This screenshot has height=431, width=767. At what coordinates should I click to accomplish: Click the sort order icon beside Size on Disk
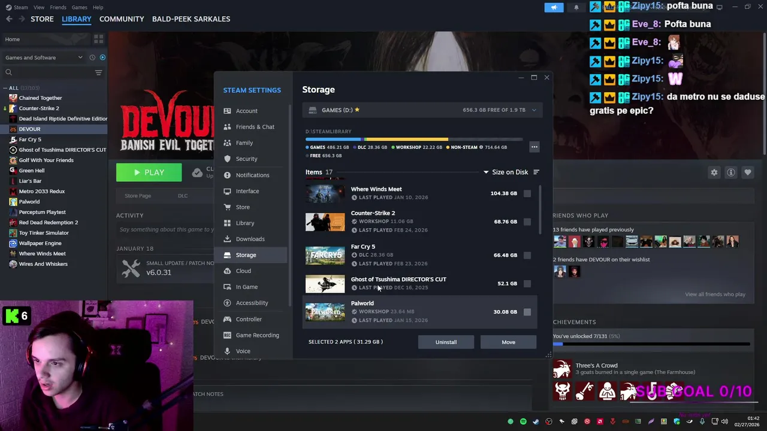click(536, 172)
